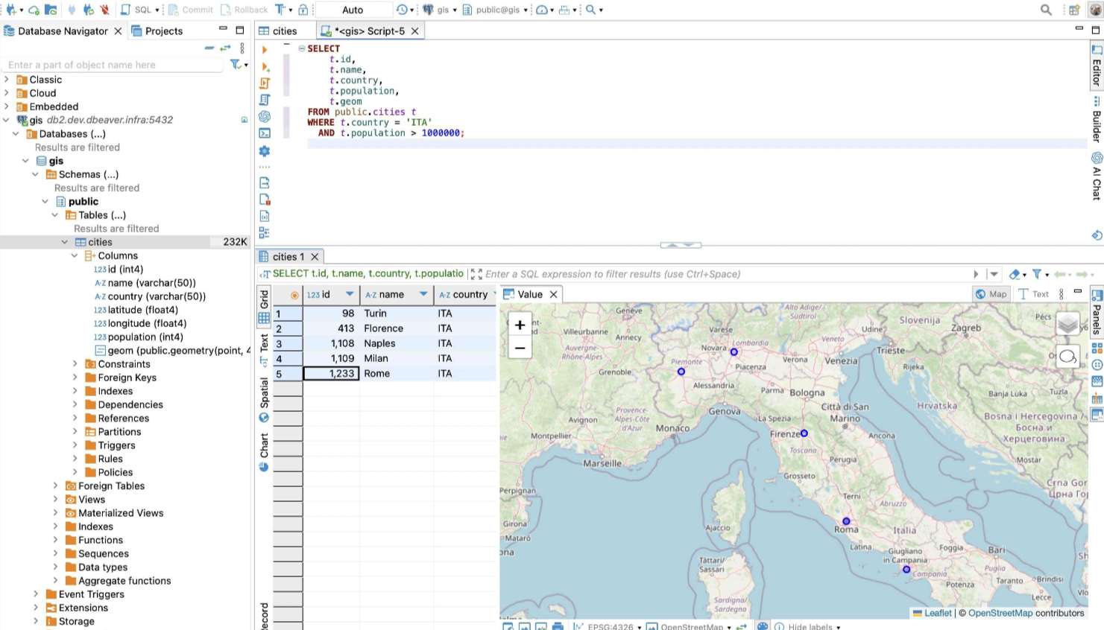1104x630 pixels.
Task: Switch value viewer to Text mode
Action: click(1033, 294)
